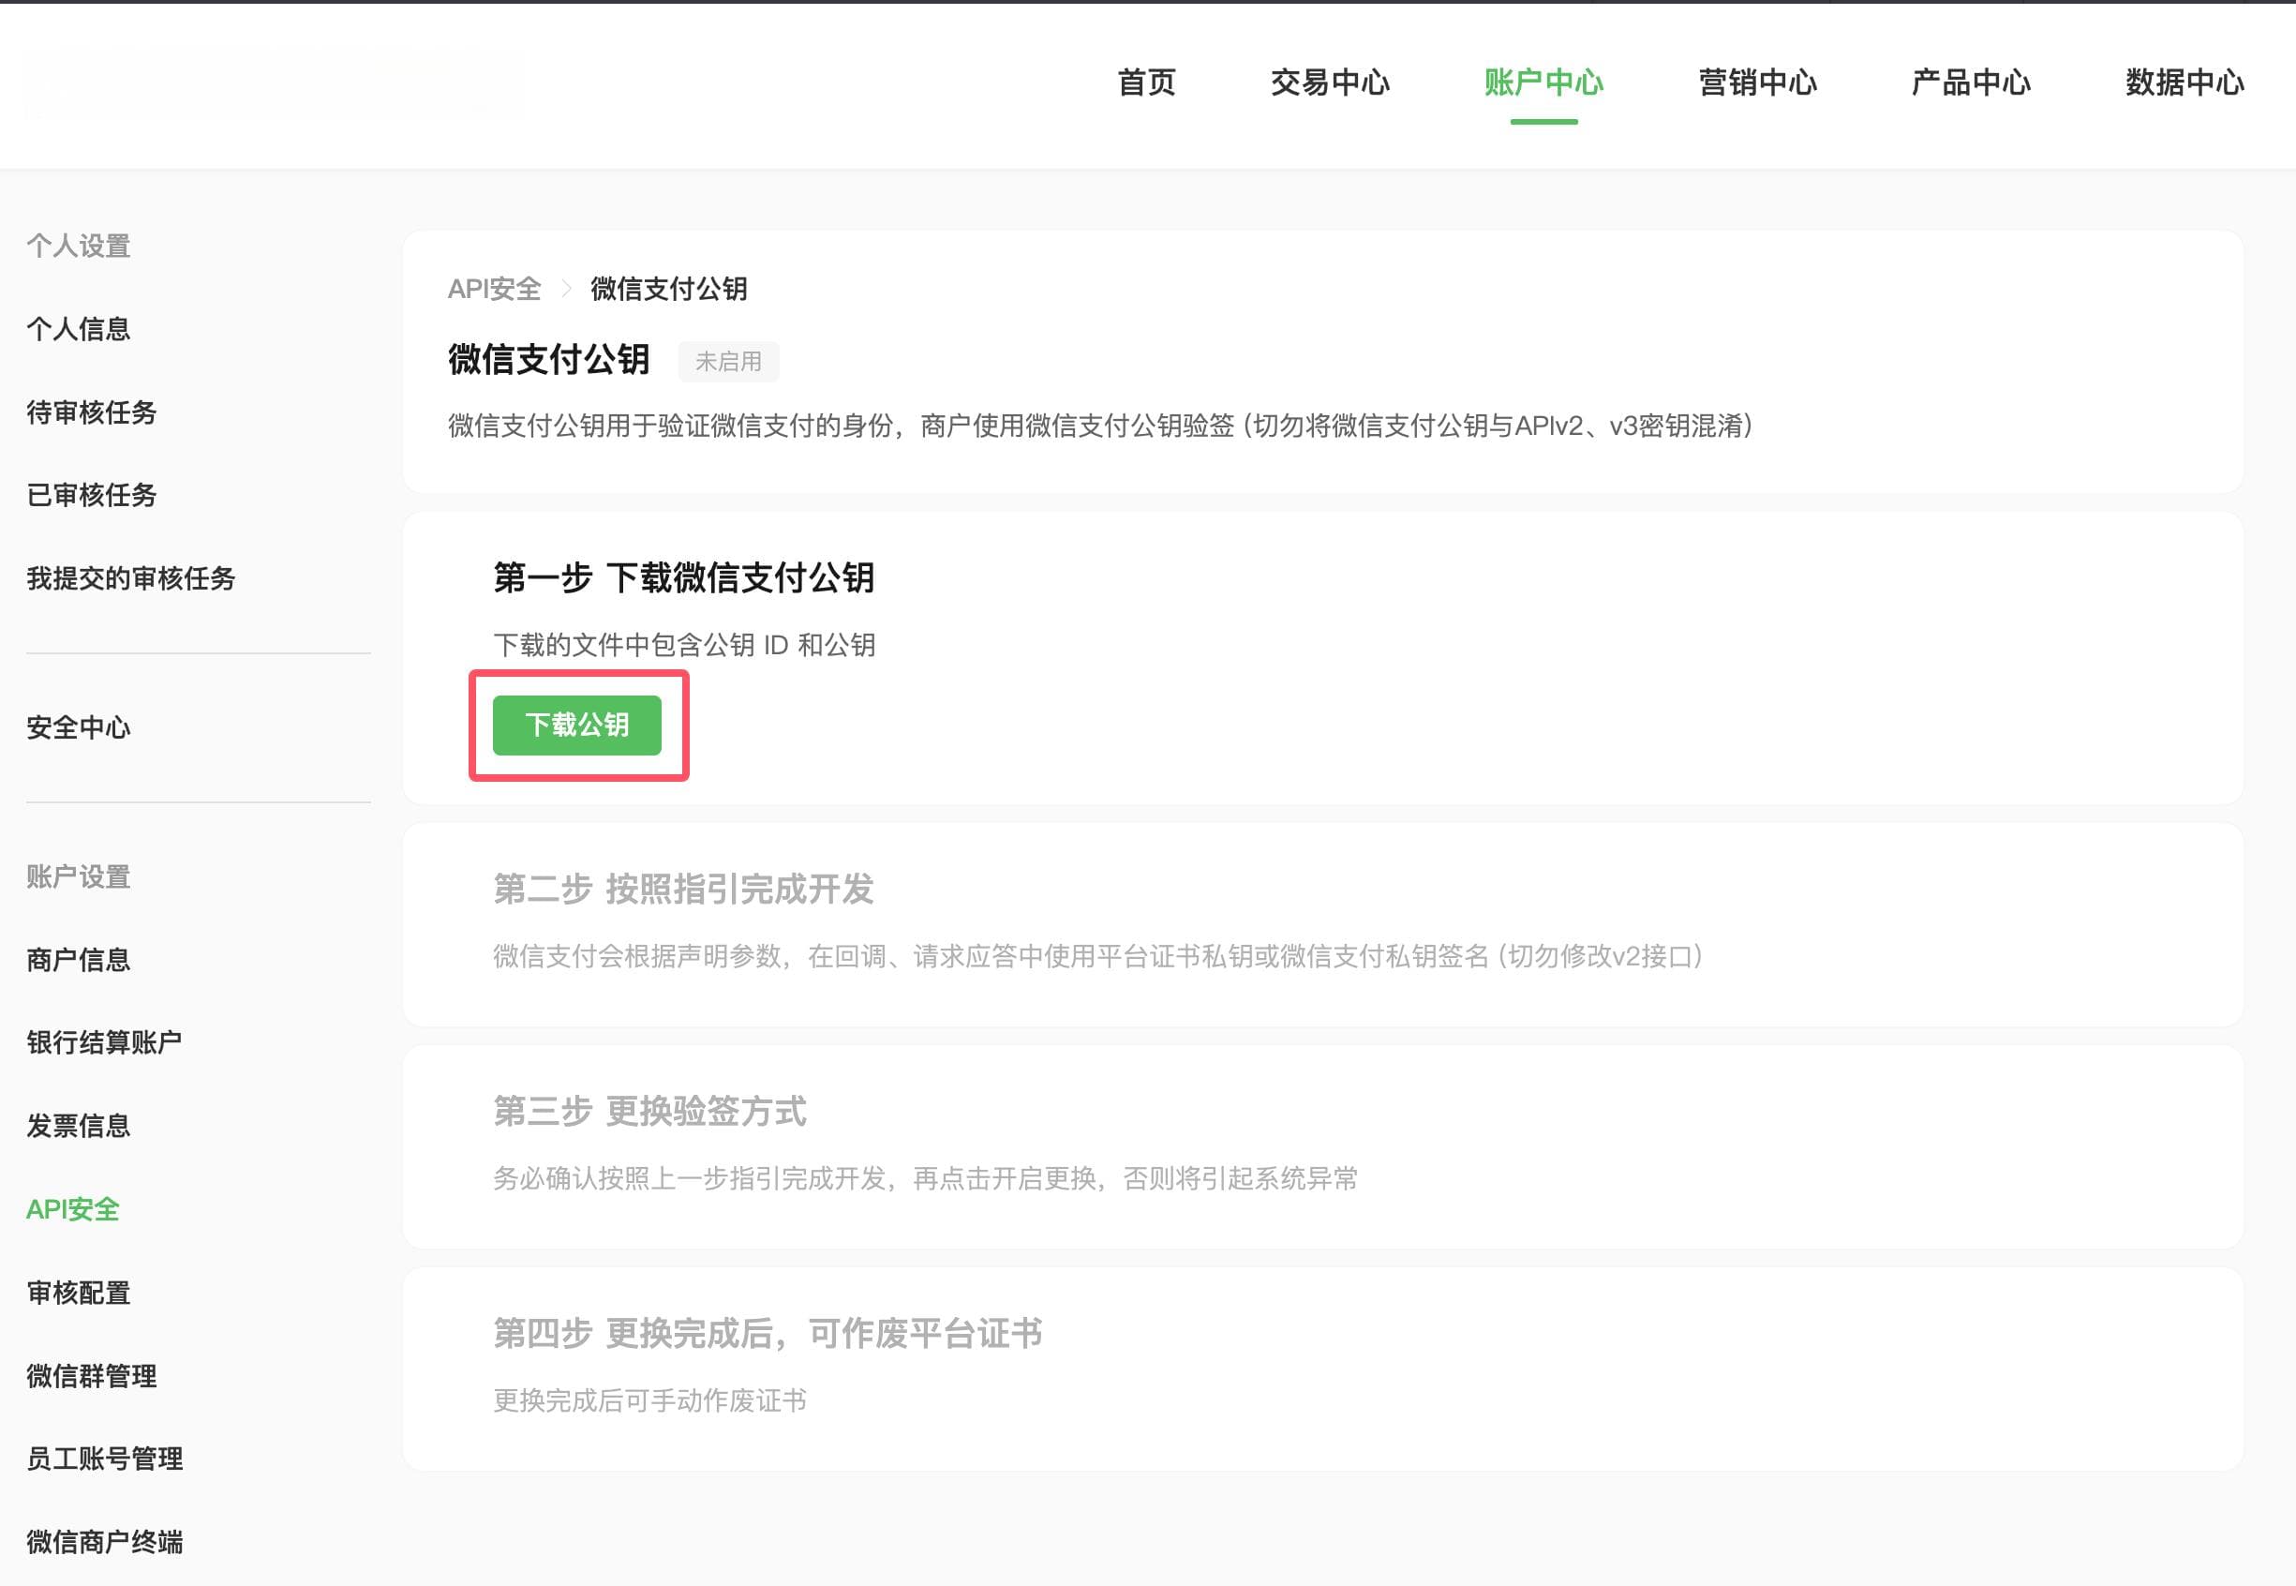2296x1586 pixels.
Task: Open 微信群管理 in sidebar
Action: (92, 1376)
